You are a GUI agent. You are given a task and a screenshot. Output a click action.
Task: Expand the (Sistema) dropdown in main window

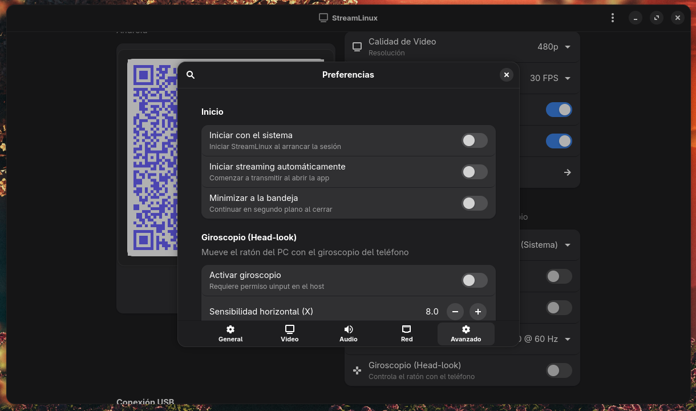click(545, 245)
